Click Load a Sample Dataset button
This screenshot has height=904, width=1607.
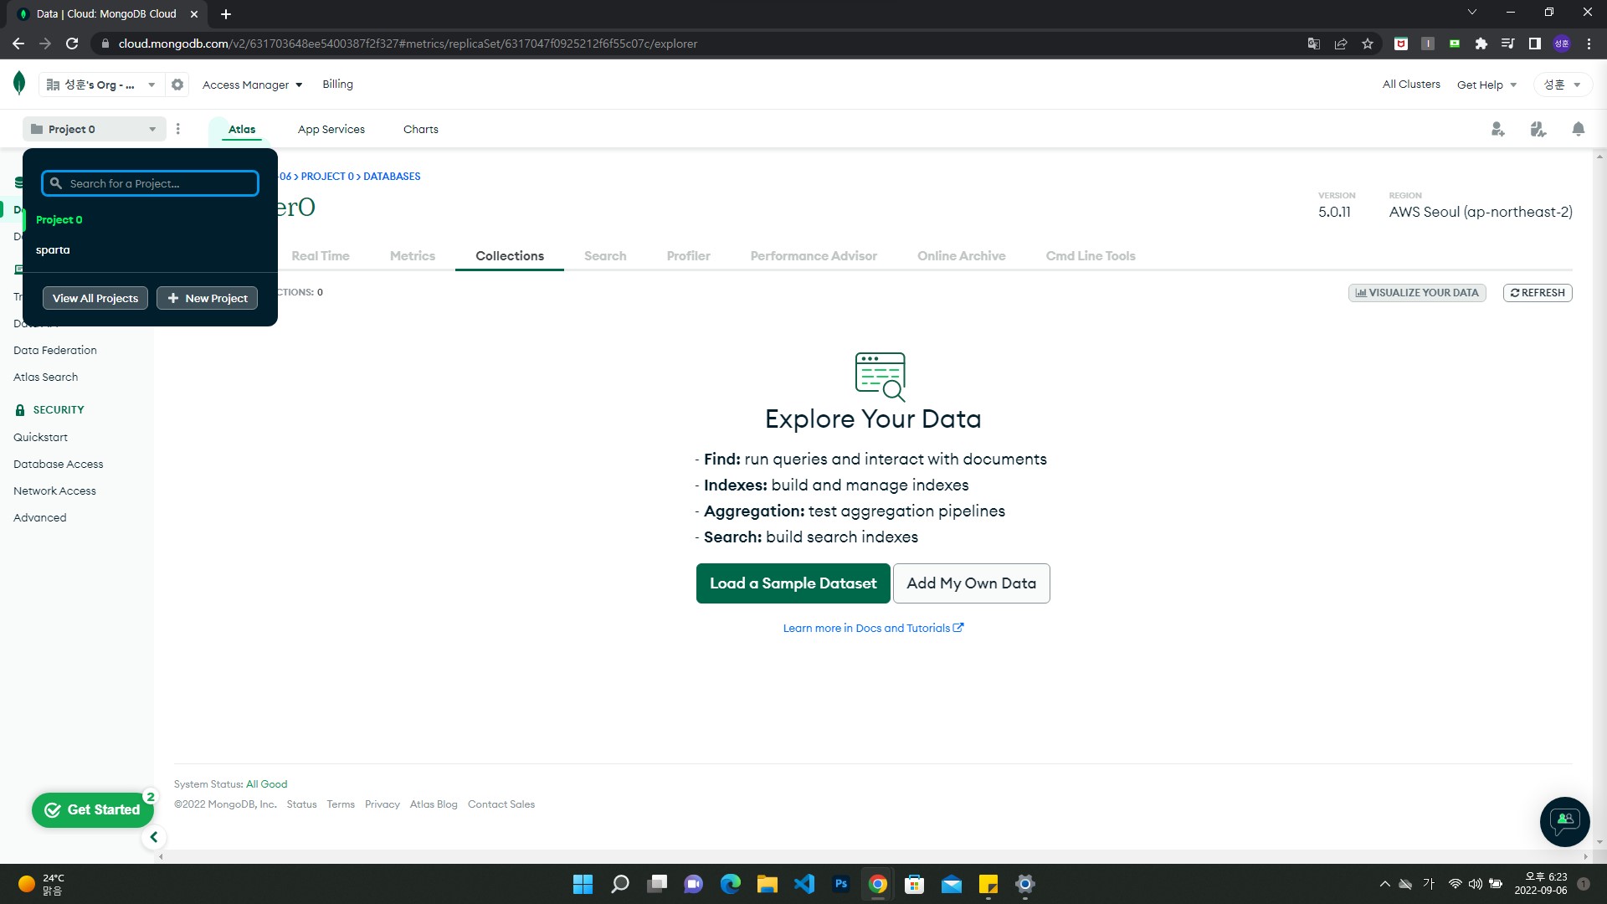coord(793,583)
